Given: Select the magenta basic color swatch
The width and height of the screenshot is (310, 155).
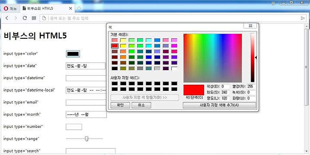Looking at the screenshot, I should tap(174, 46).
